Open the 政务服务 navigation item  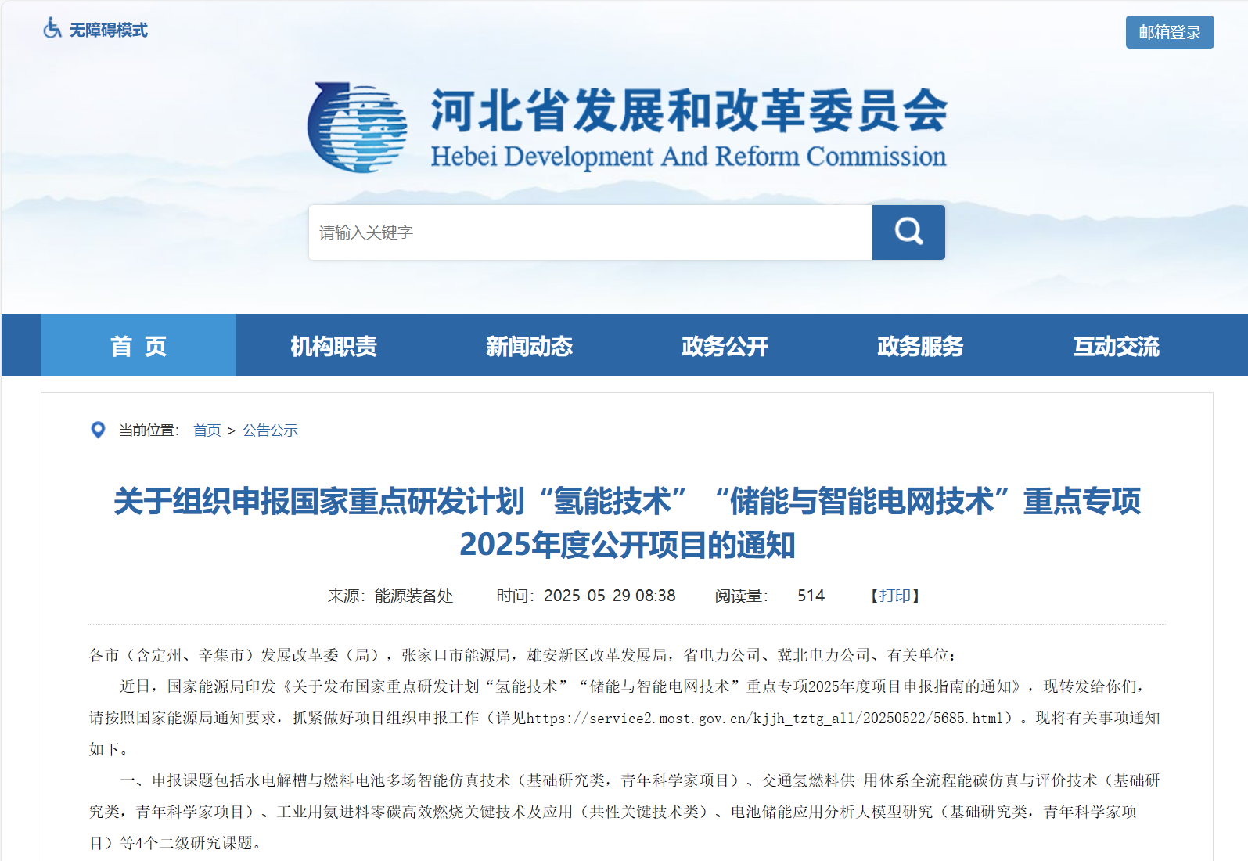point(920,346)
